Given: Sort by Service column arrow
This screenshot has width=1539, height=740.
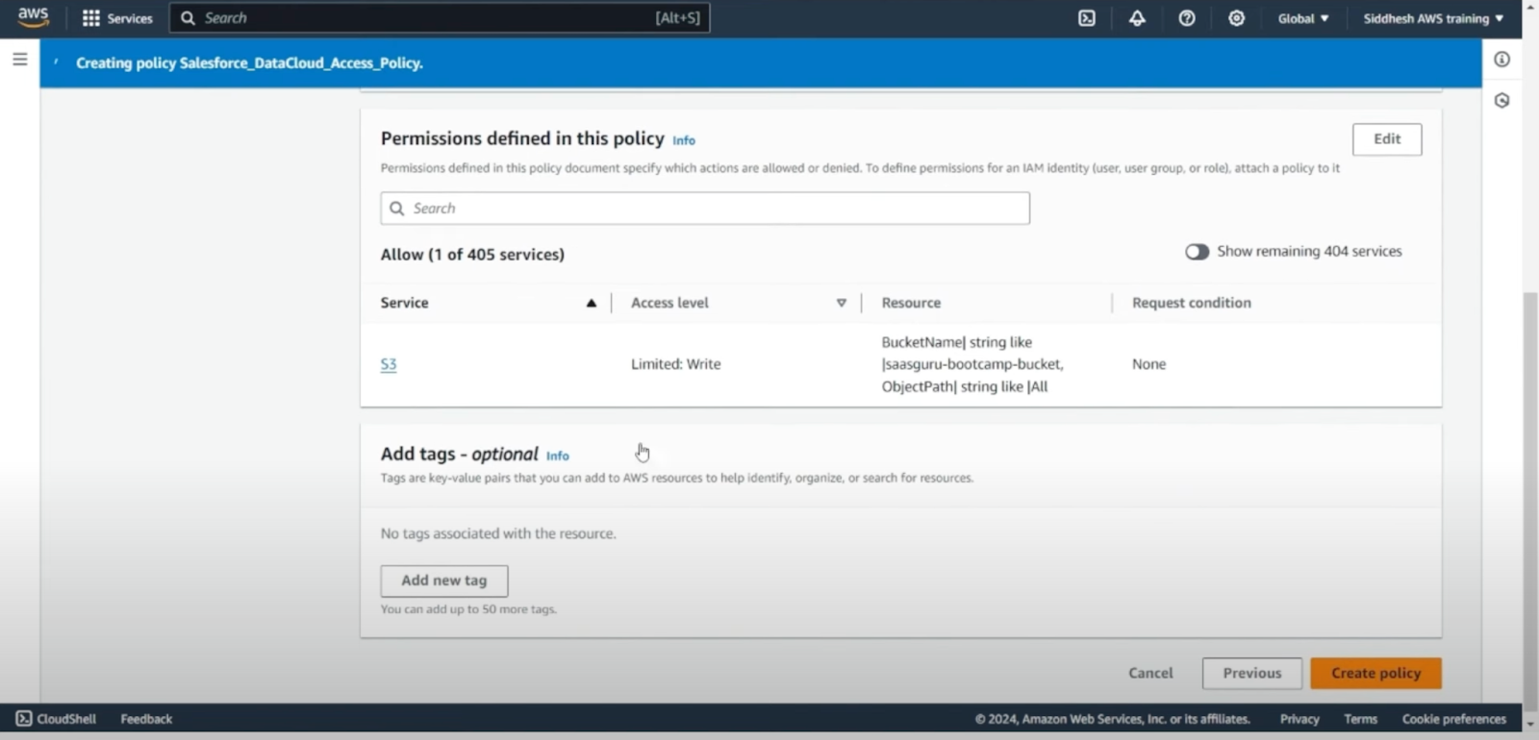Looking at the screenshot, I should tap(592, 303).
